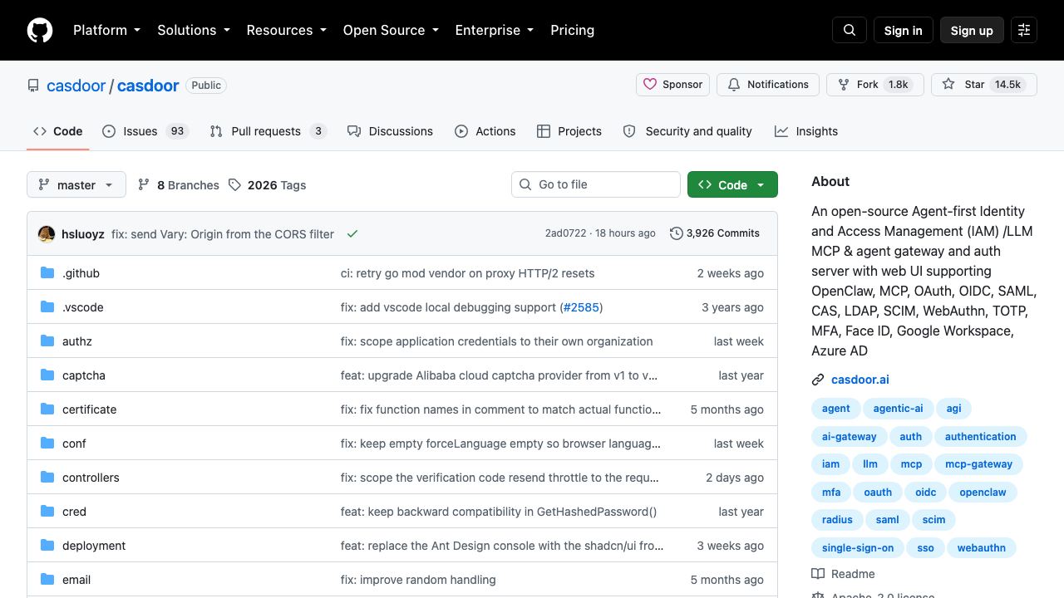Click the authz folder icon
The height and width of the screenshot is (598, 1064).
pyautogui.click(x=47, y=341)
